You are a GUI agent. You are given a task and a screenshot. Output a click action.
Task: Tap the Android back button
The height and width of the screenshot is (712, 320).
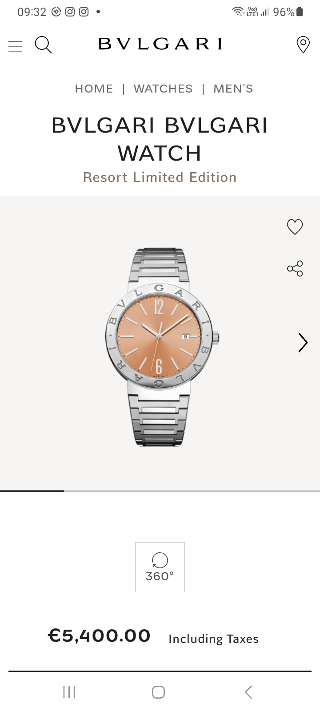[x=248, y=692]
